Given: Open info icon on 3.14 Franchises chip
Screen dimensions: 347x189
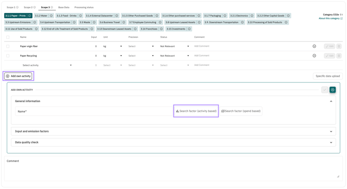Looking at the screenshot, I should pyautogui.click(x=161, y=29).
